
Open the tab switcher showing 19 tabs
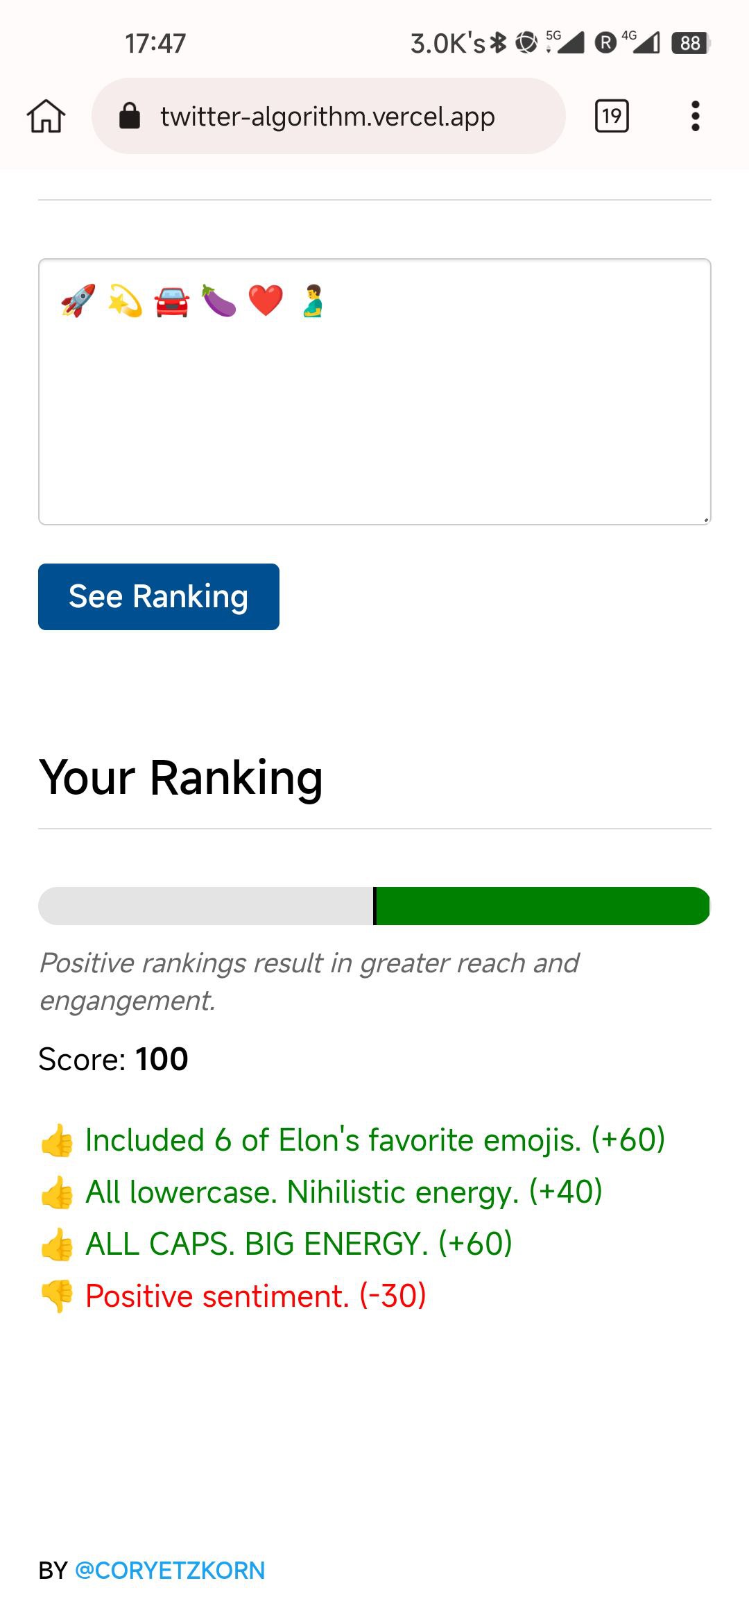click(612, 116)
